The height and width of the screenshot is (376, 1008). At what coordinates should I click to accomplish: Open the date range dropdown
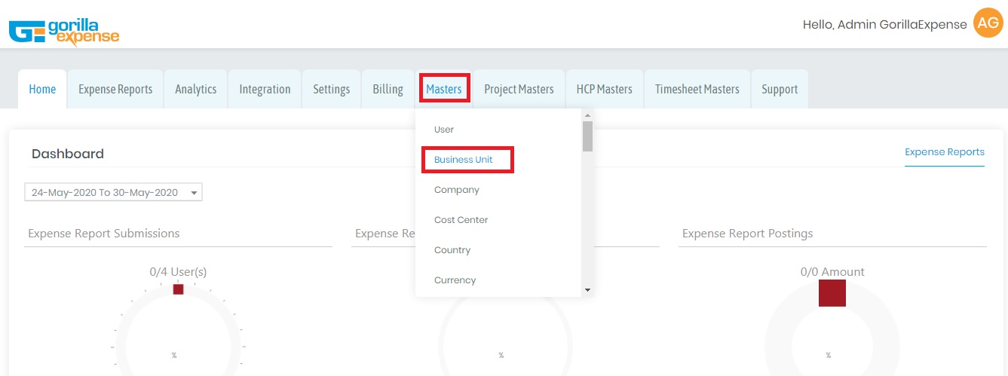(x=114, y=192)
